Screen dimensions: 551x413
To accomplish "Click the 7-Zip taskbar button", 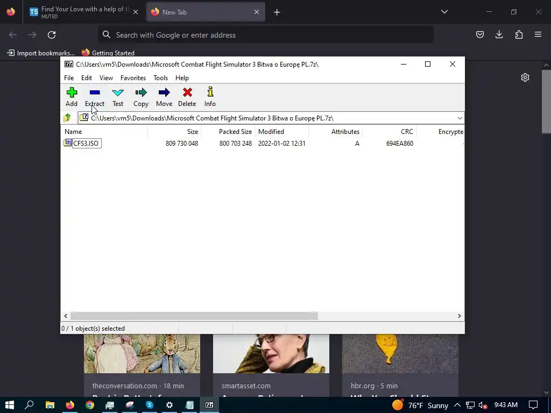I will pyautogui.click(x=209, y=405).
